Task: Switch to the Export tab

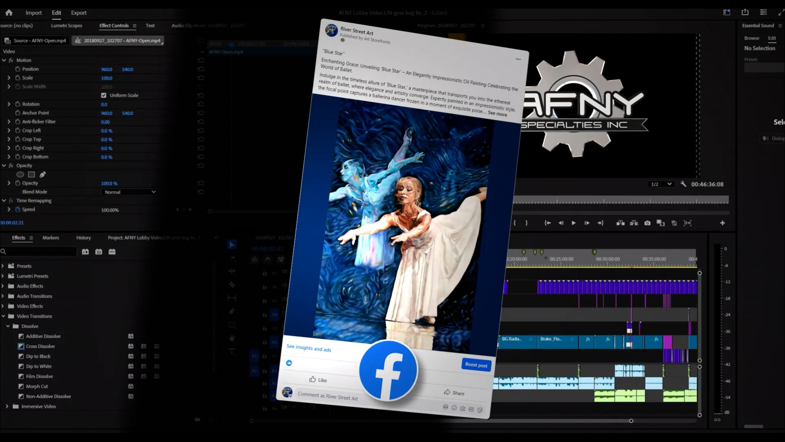Action: pos(78,13)
